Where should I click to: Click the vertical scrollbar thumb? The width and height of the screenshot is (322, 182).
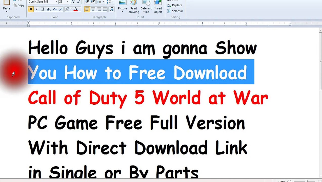320,61
